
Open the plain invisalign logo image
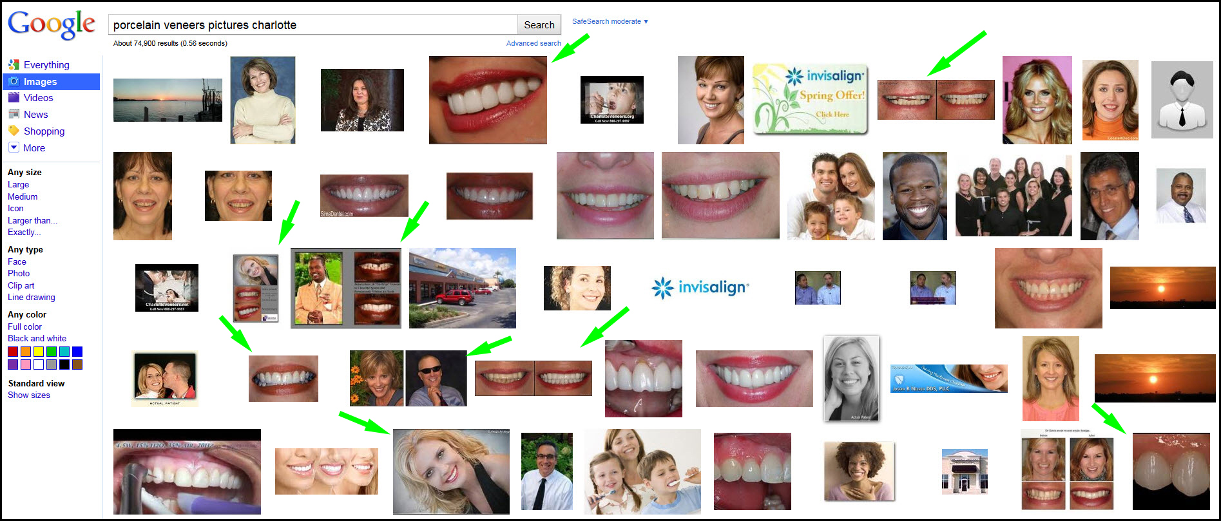click(700, 287)
